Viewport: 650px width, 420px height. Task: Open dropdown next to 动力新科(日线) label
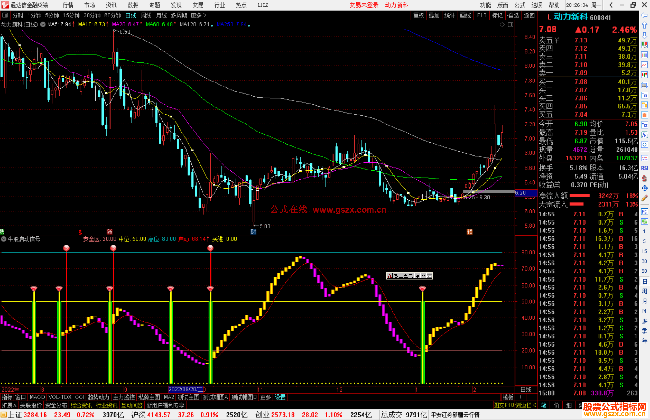pos(43,24)
